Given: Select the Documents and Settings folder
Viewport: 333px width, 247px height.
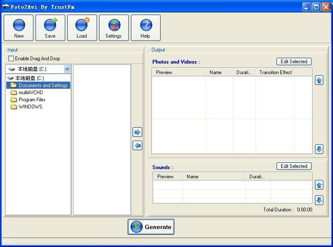Looking at the screenshot, I should (x=43, y=85).
